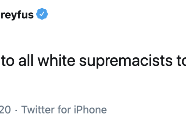
Task: Click the blank area right of "Twitter for iPhone"
Action: coord(146,109)
